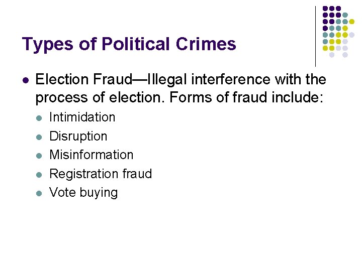Click the leftmost yellow dot in the grid
Screen dimensions: 362x271
click(325, 48)
